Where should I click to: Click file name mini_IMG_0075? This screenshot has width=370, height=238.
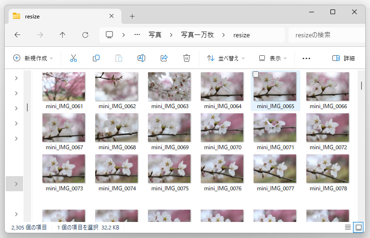click(170, 188)
